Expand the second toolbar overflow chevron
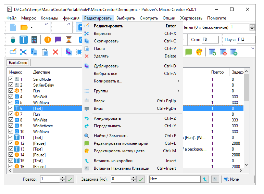264x194 pixels. 69,24
